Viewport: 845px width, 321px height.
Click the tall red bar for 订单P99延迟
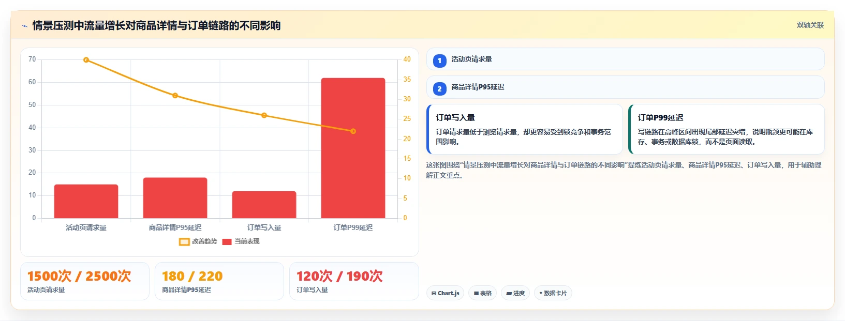click(353, 148)
